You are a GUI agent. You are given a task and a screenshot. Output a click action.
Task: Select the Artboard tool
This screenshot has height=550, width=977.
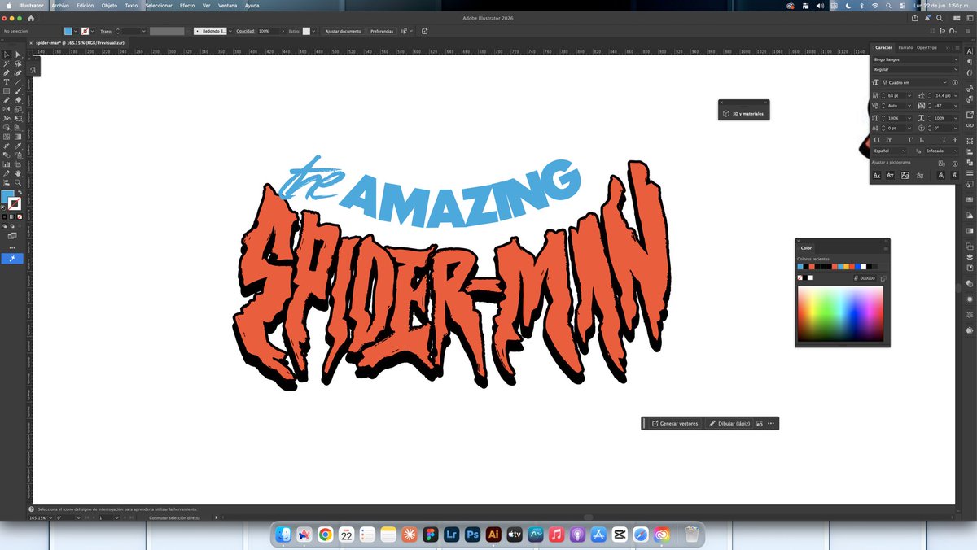pyautogui.click(x=18, y=164)
